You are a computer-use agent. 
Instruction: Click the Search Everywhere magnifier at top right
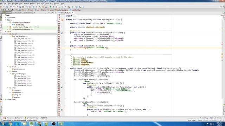pos(221,7)
